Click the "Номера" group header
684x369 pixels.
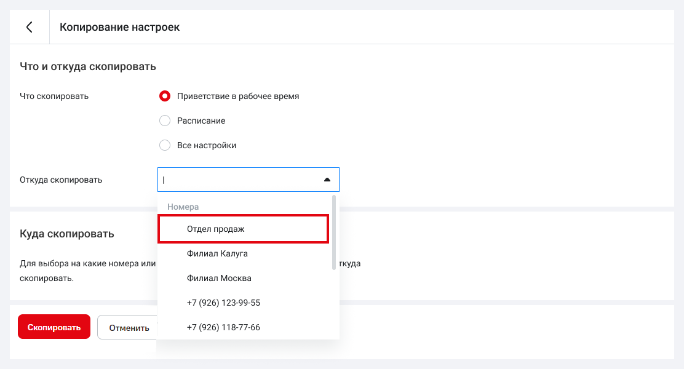(x=183, y=207)
